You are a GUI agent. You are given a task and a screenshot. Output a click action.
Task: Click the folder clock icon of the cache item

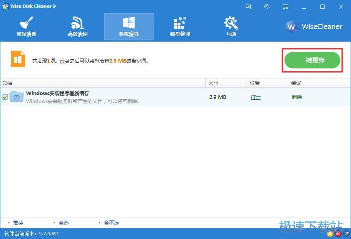(17, 97)
